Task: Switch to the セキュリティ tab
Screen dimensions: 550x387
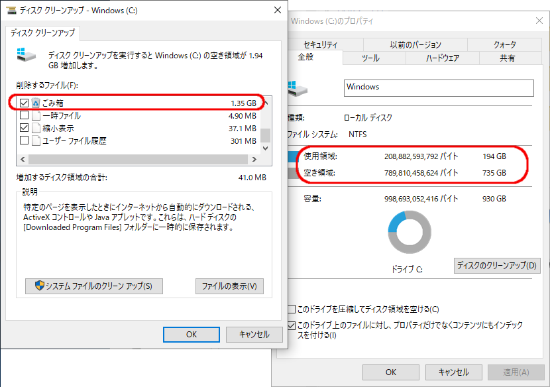Action: point(320,44)
